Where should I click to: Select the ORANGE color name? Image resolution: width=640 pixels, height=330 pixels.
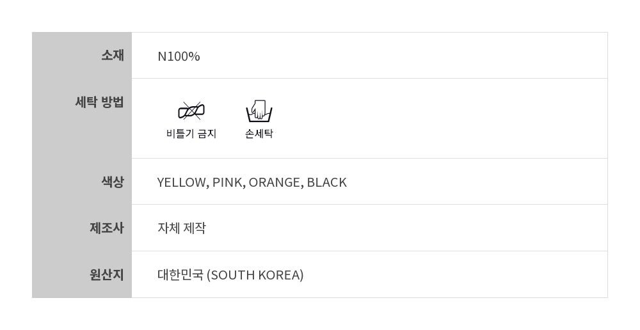pos(275,182)
